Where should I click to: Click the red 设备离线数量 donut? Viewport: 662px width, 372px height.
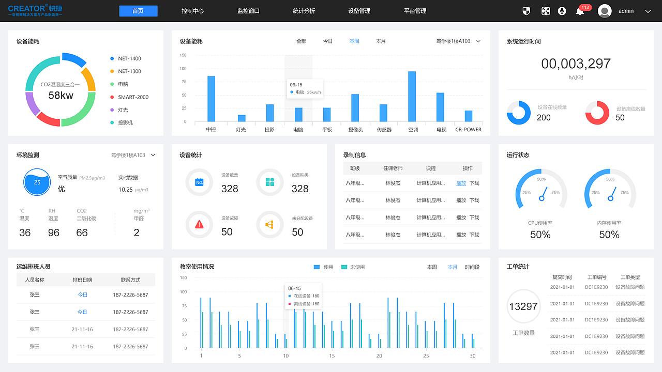click(x=597, y=113)
